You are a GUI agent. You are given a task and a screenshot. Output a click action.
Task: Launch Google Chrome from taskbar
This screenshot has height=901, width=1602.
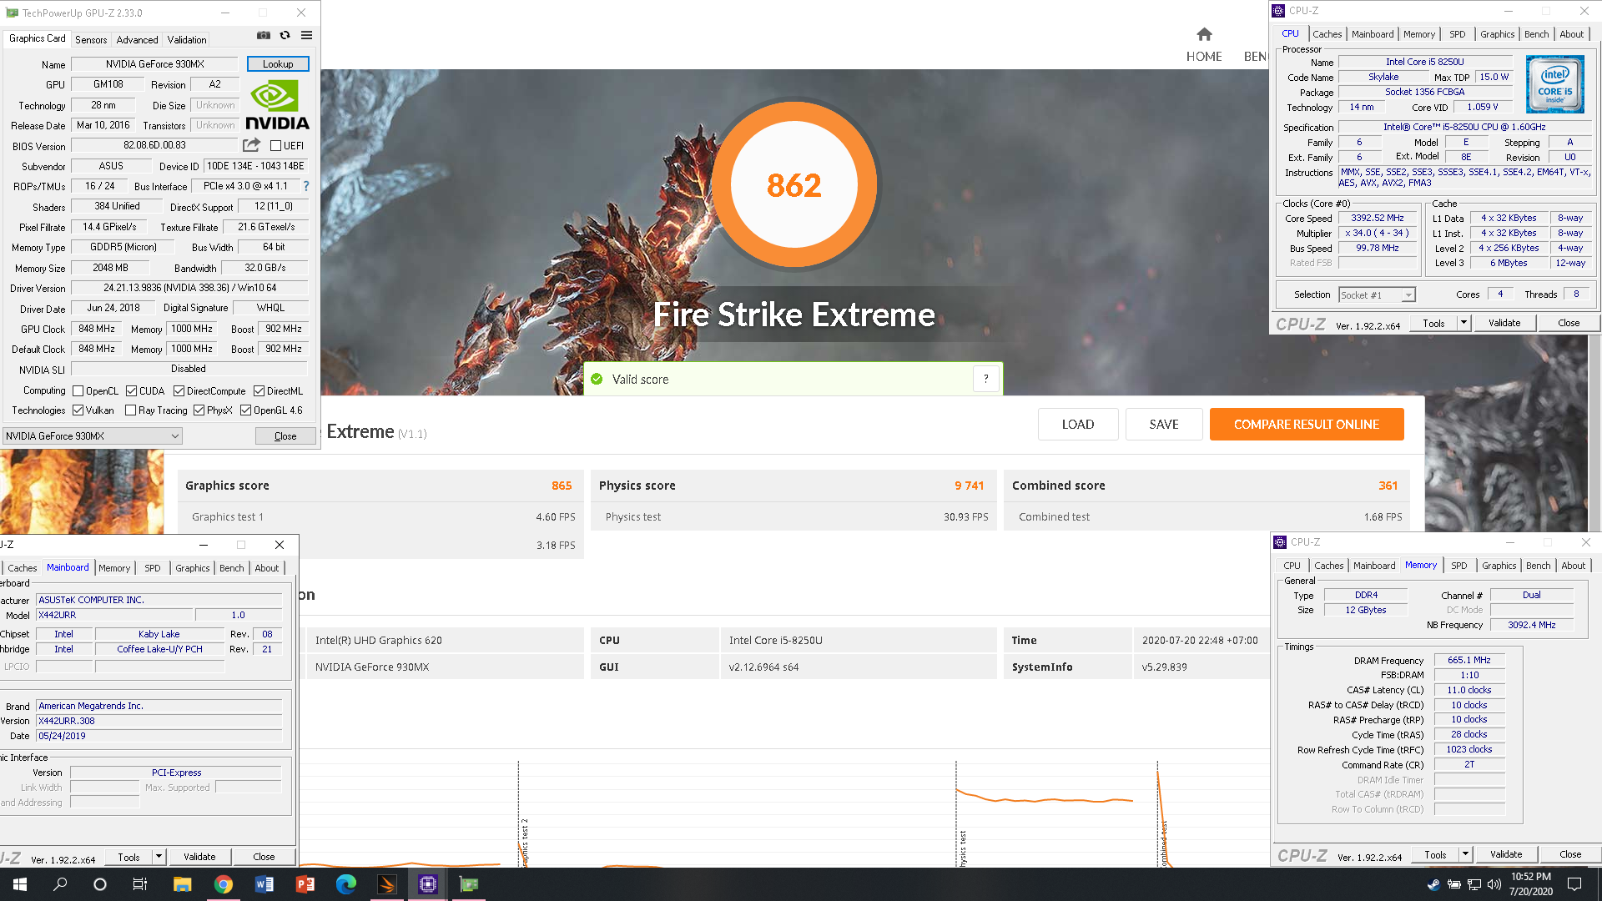tap(224, 884)
